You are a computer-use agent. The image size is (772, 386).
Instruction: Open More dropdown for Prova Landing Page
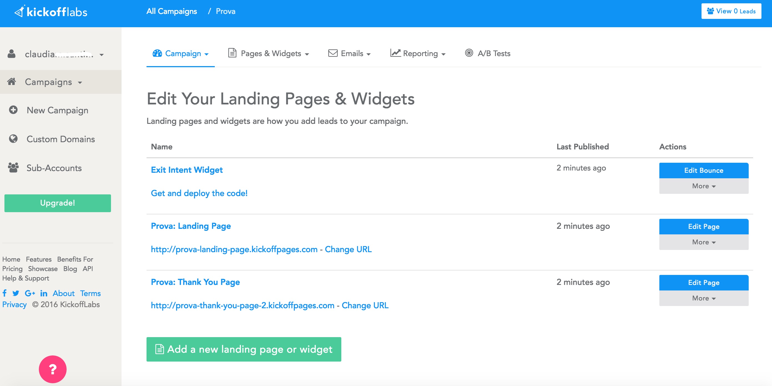[x=703, y=242]
